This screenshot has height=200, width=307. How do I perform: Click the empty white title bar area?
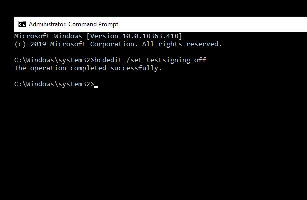[212, 24]
